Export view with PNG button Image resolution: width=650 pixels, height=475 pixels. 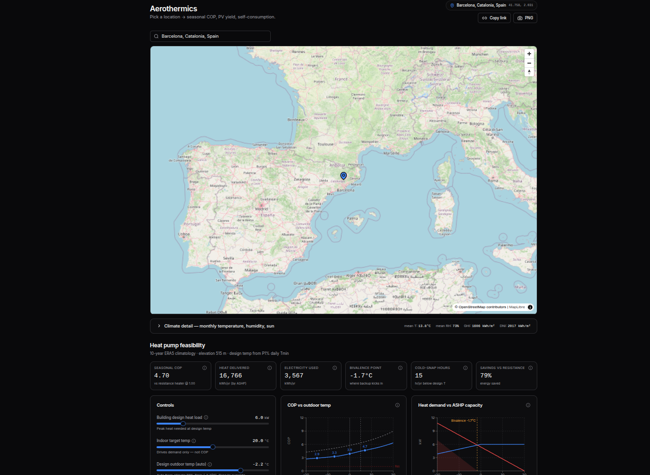click(525, 18)
